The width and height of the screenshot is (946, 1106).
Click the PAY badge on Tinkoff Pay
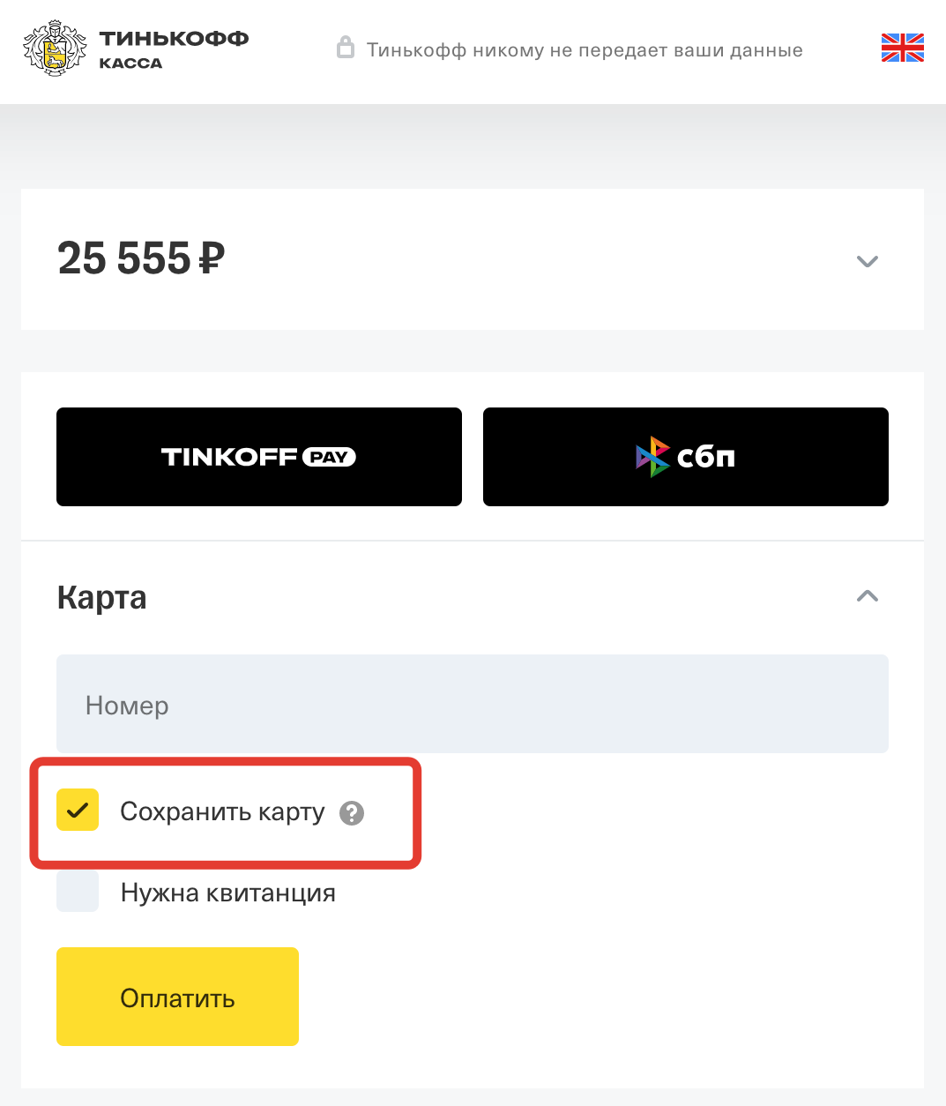click(x=329, y=457)
